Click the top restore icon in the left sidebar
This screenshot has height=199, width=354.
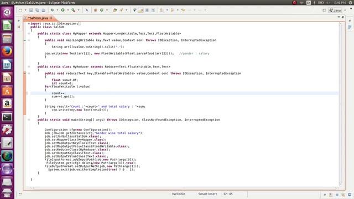[19, 21]
